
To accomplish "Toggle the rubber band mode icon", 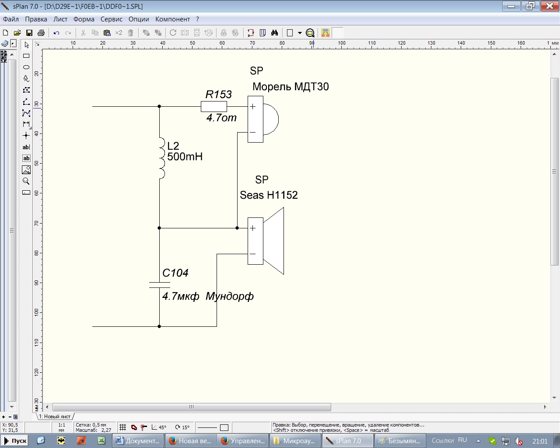I will (x=134, y=427).
